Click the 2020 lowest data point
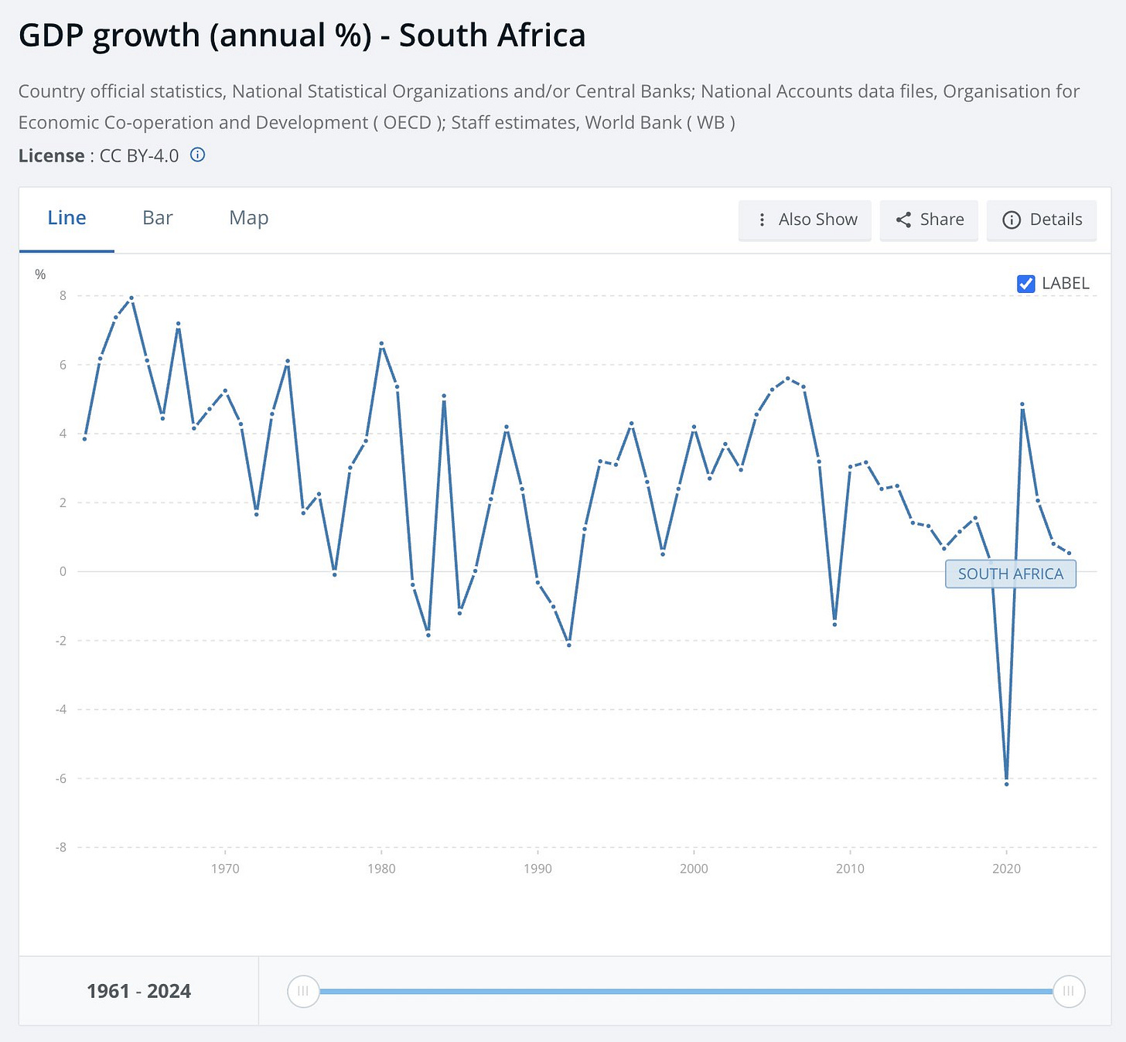Viewport: 1126px width, 1042px height. click(1006, 784)
